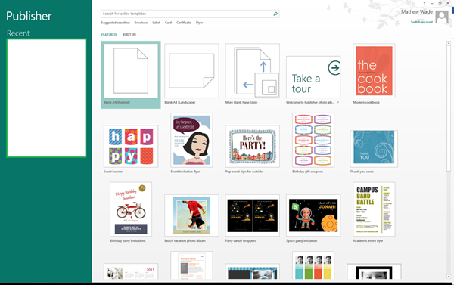Select the Beach vacation photo album template
The width and height of the screenshot is (454, 285).
click(191, 215)
